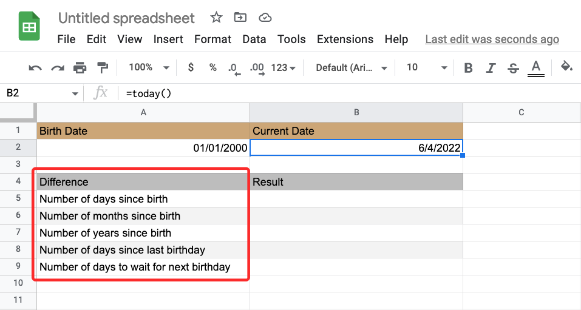Star the Untitled spreadsheet

(216, 18)
